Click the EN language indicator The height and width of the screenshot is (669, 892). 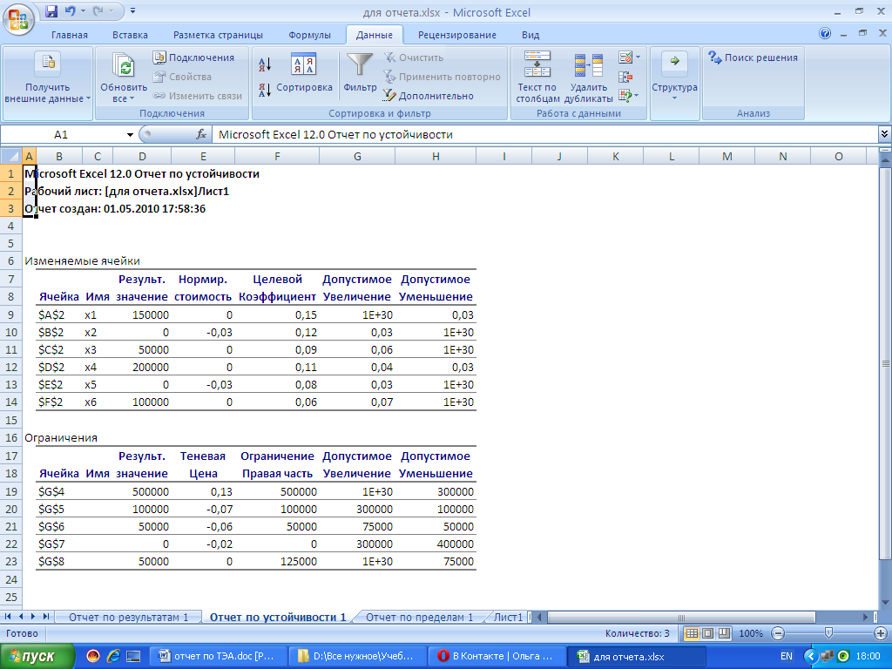click(787, 656)
